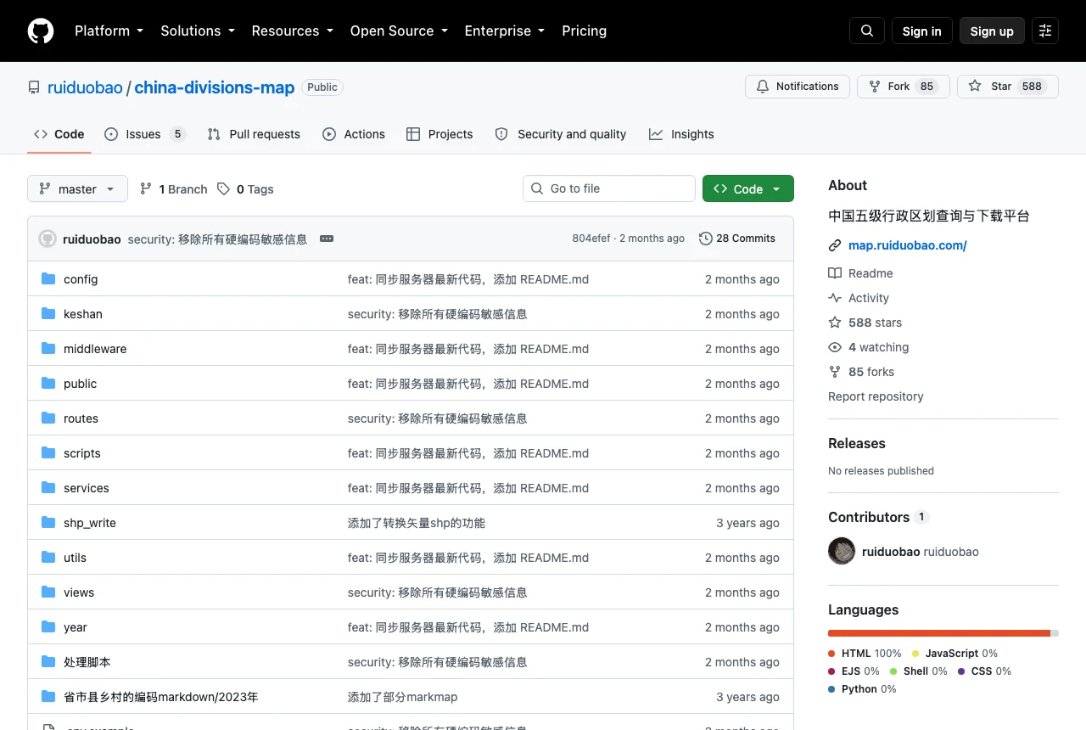Click the tag icon beside 0 Tags

223,188
